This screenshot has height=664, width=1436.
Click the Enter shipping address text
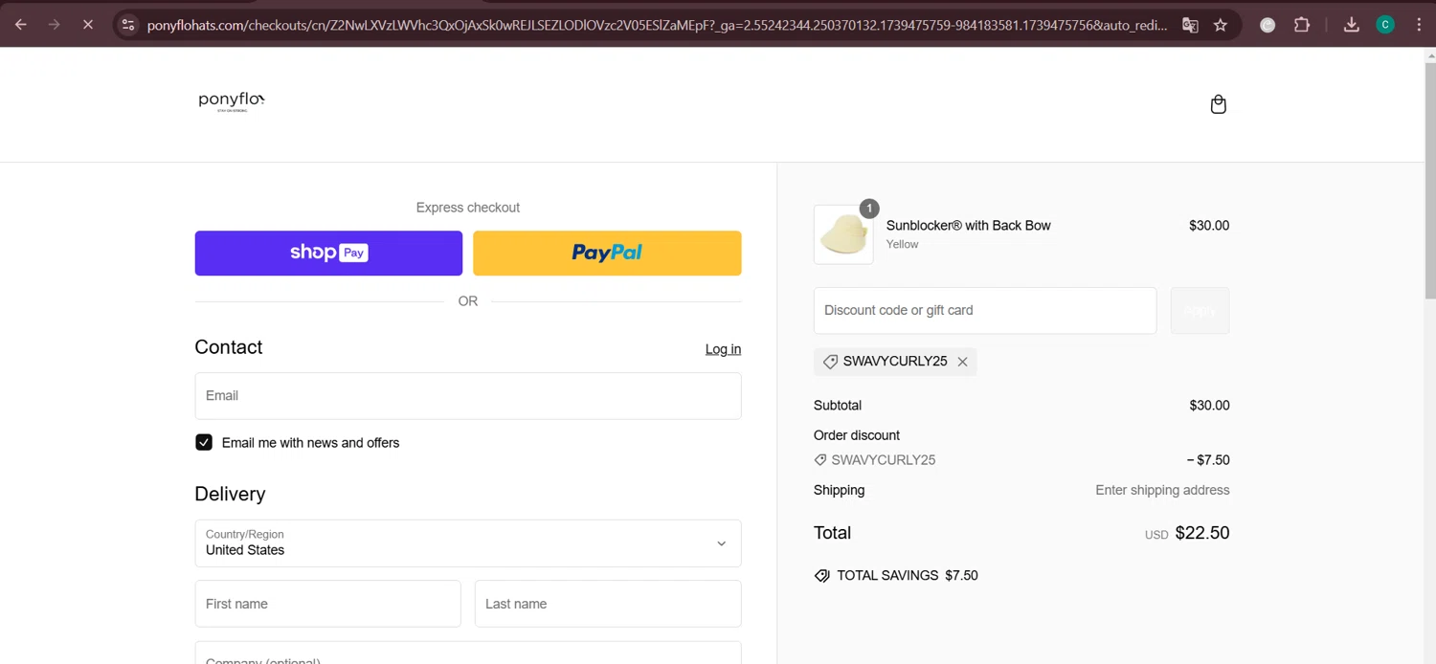tap(1162, 490)
